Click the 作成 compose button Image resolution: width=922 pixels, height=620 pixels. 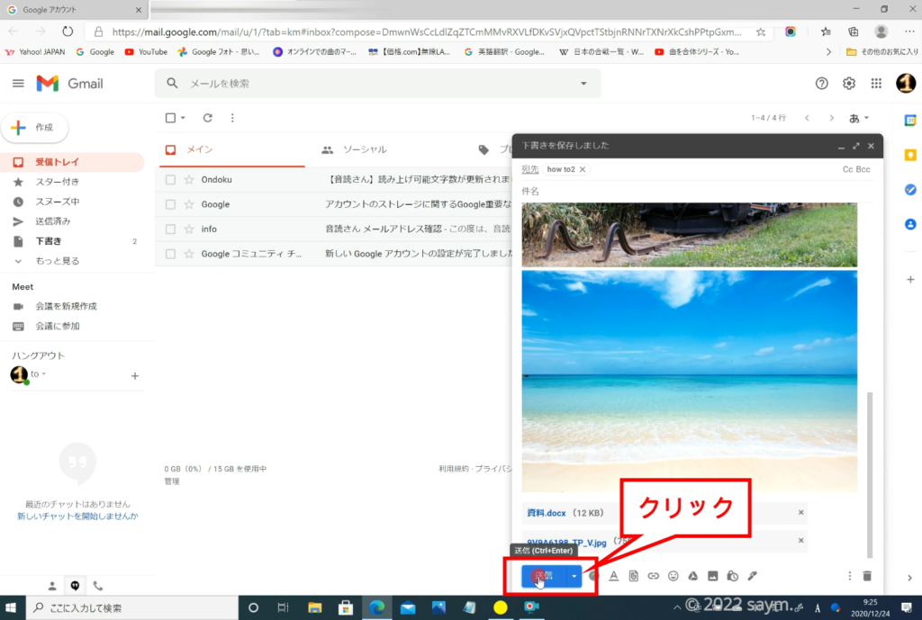tap(35, 128)
